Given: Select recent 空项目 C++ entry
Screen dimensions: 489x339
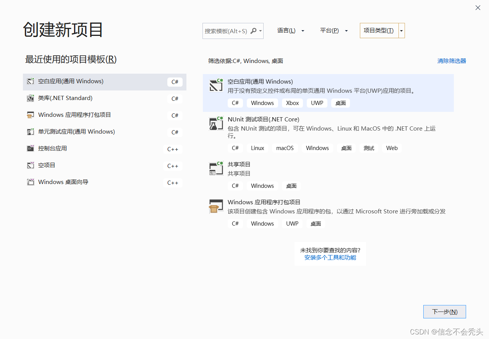Looking at the screenshot, I should pyautogui.click(x=105, y=166).
